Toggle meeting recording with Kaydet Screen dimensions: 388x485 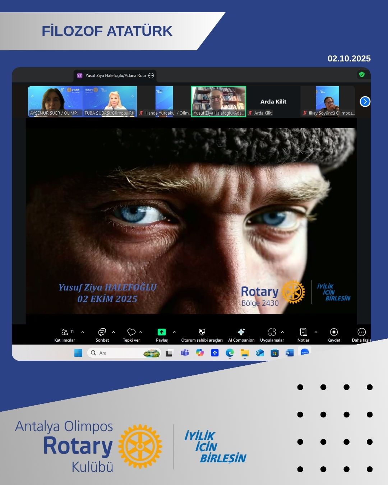334,332
